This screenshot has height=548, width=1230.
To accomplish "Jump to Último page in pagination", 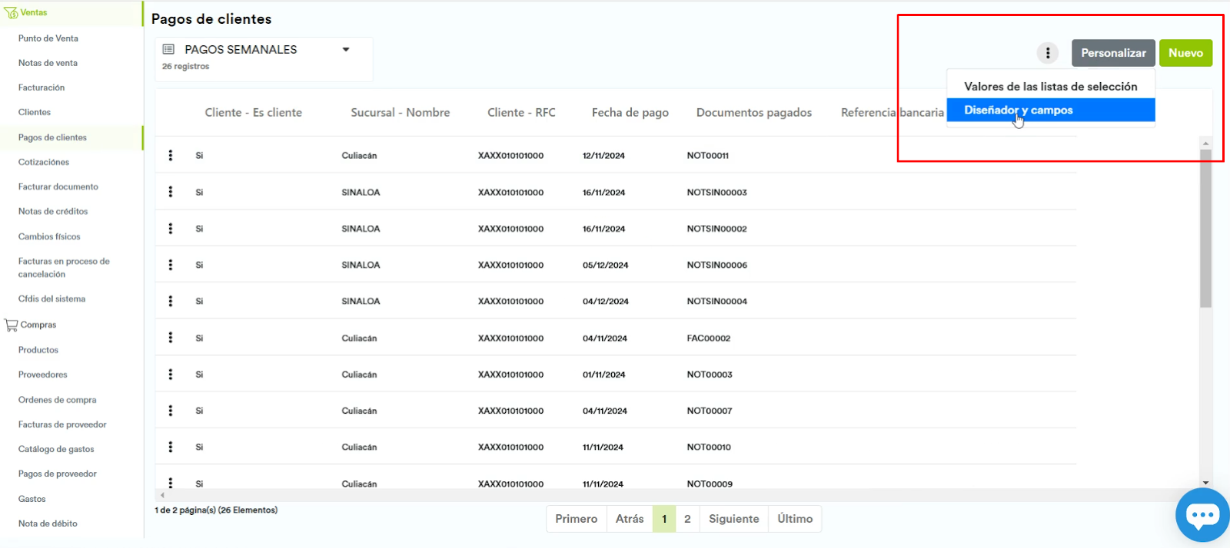I will [x=794, y=519].
